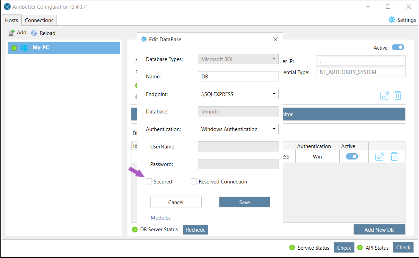
Task: Save the database settings
Action: (245, 202)
